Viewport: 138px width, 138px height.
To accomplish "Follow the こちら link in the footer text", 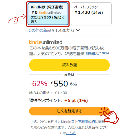I will click(x=71, y=133).
